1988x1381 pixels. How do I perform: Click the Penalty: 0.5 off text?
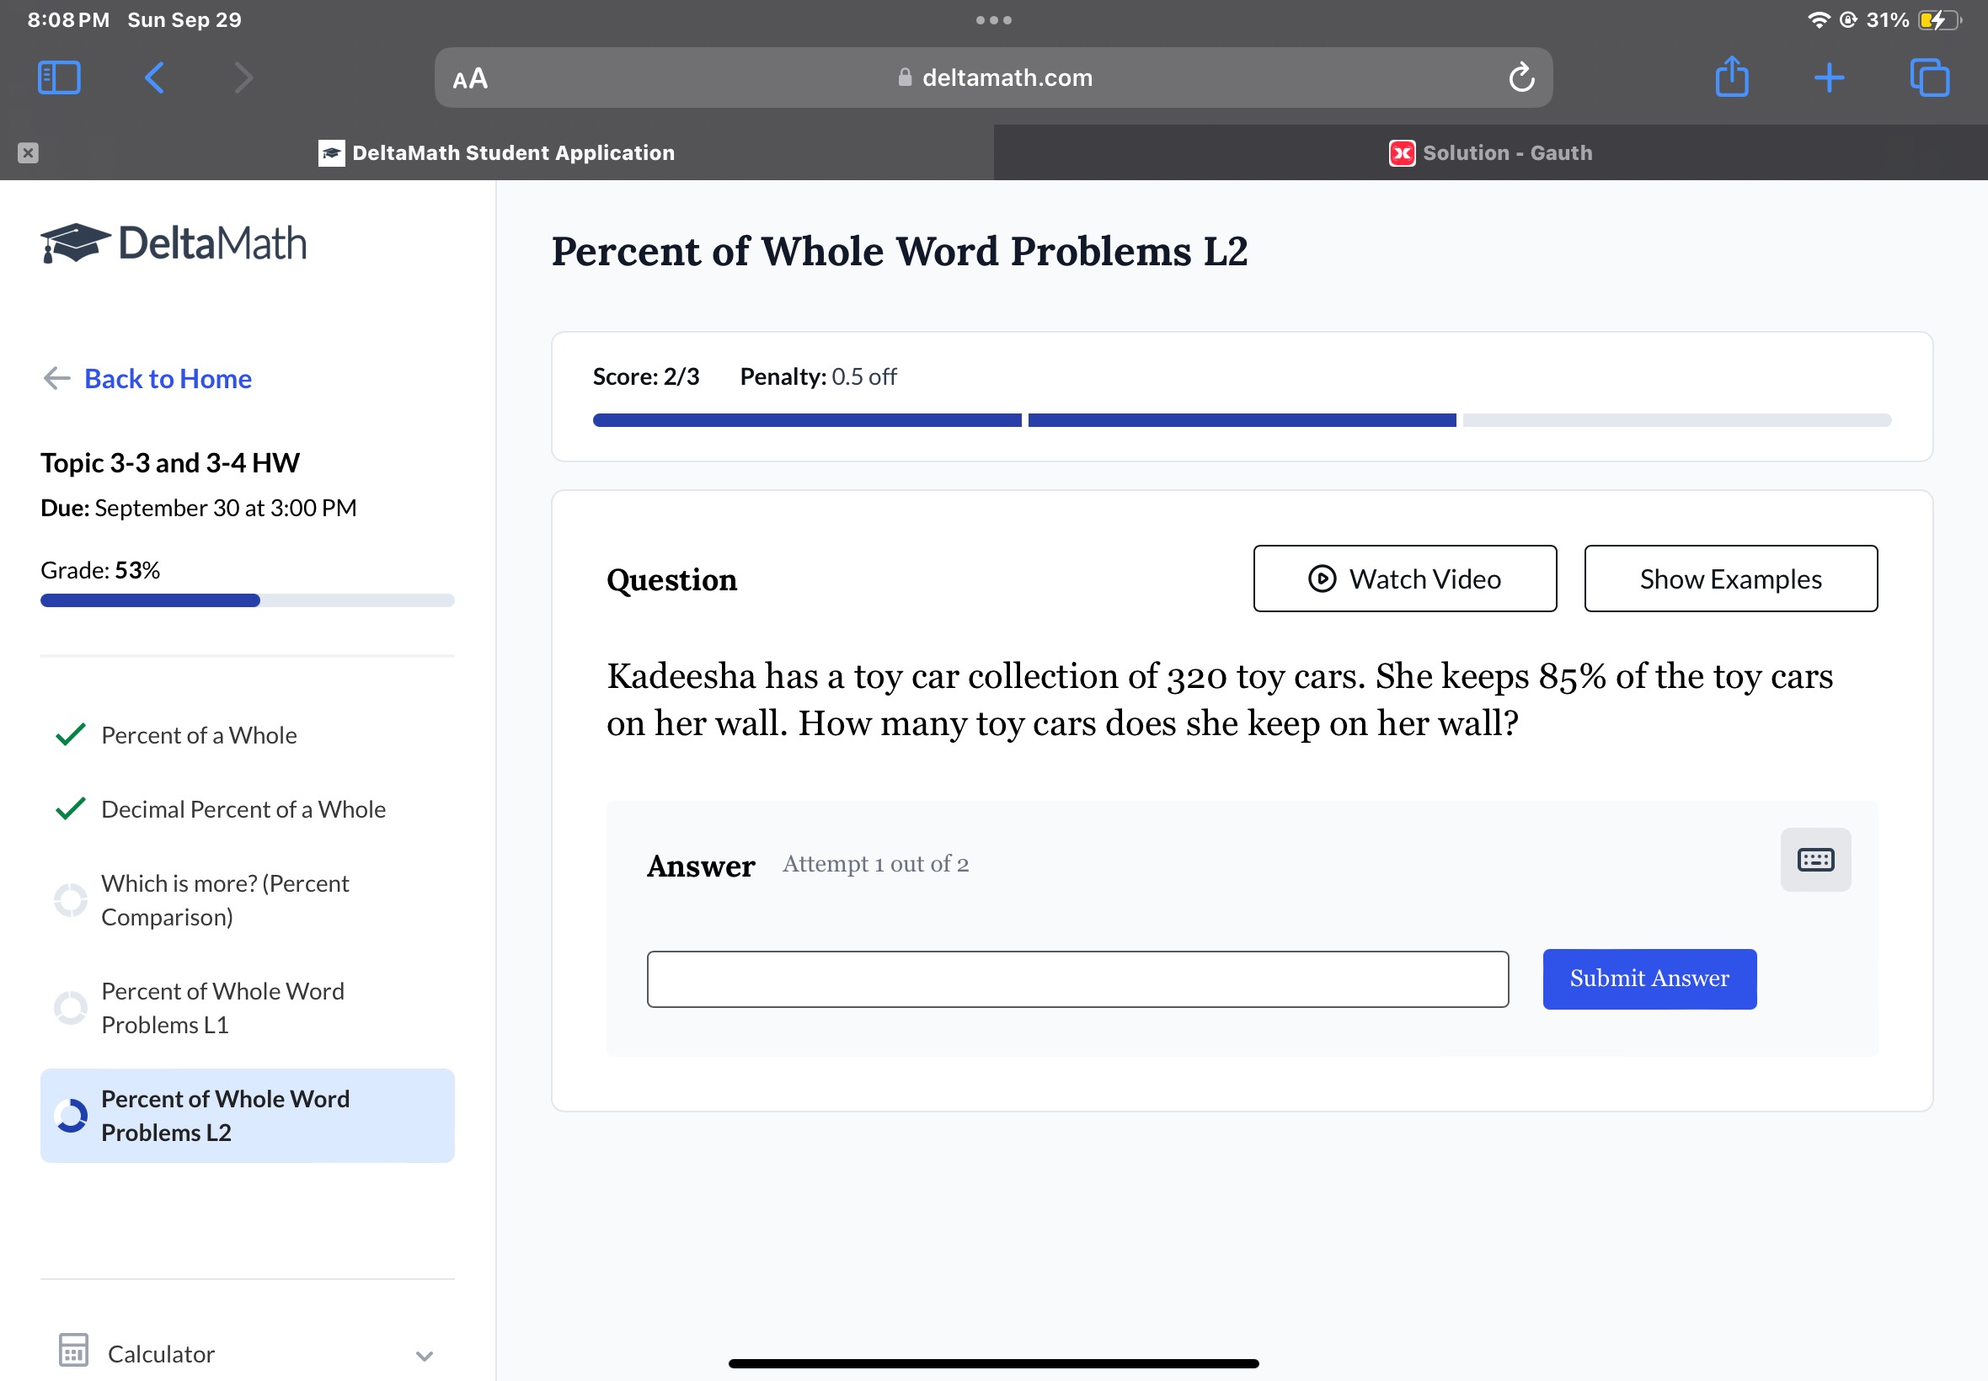[x=818, y=376]
